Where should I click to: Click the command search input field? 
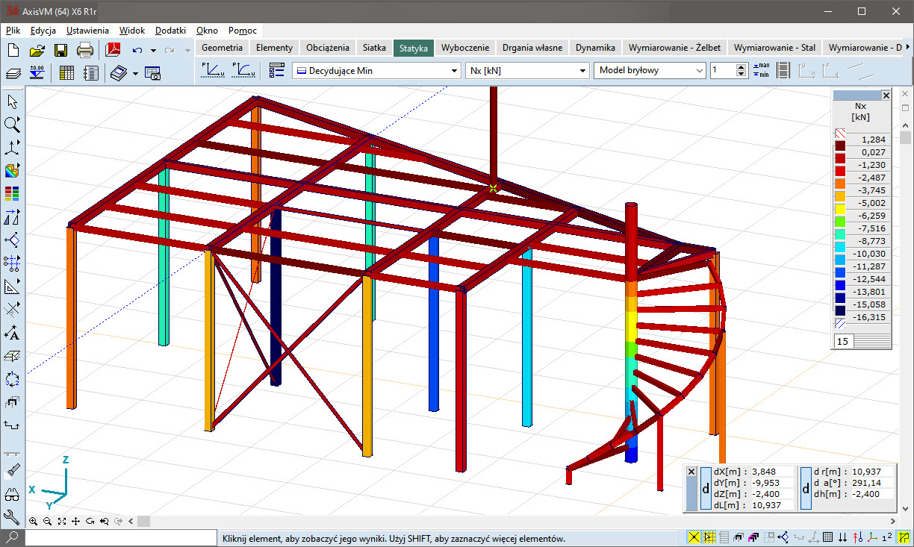pos(119,537)
